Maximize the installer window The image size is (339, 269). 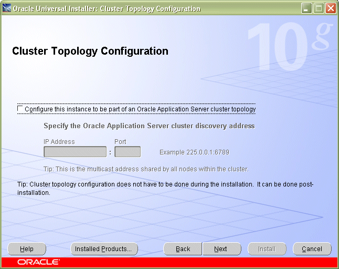[x=319, y=8]
